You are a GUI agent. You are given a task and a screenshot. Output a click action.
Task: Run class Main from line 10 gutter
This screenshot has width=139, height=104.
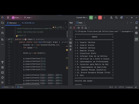12,39
